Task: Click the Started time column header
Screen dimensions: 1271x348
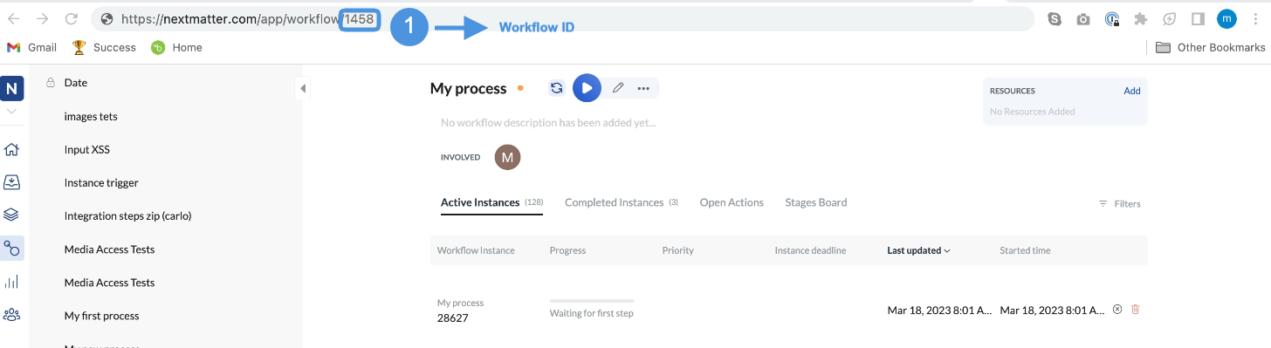Action: 1025,250
